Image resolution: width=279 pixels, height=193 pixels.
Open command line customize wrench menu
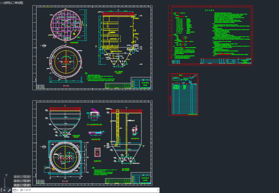click(9, 190)
